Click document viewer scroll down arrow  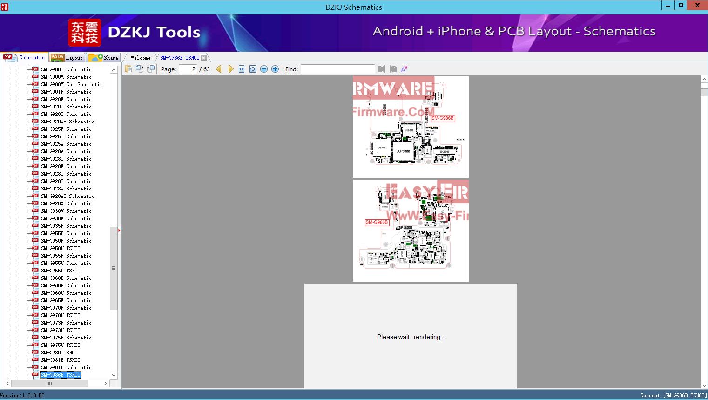point(704,385)
